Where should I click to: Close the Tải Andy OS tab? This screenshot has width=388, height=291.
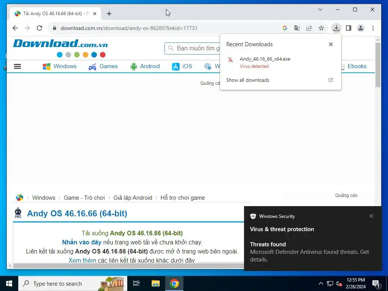94,14
